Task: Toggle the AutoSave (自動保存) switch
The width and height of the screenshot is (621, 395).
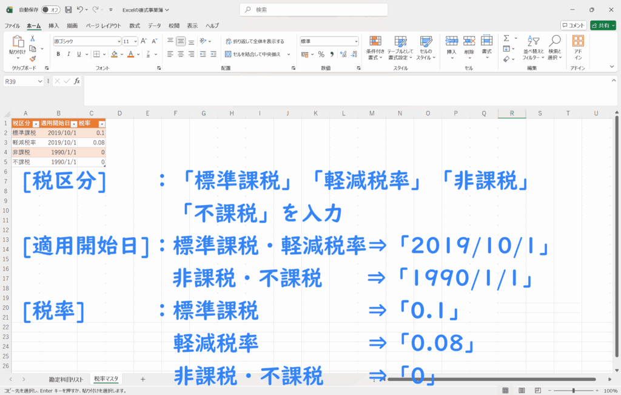Action: 51,10
